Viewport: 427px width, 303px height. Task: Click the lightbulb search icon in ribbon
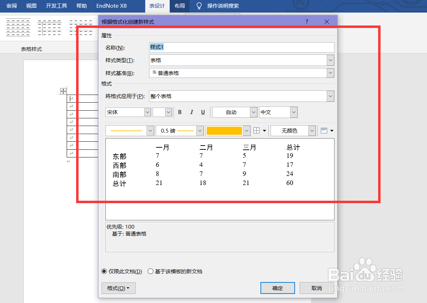coord(199,6)
